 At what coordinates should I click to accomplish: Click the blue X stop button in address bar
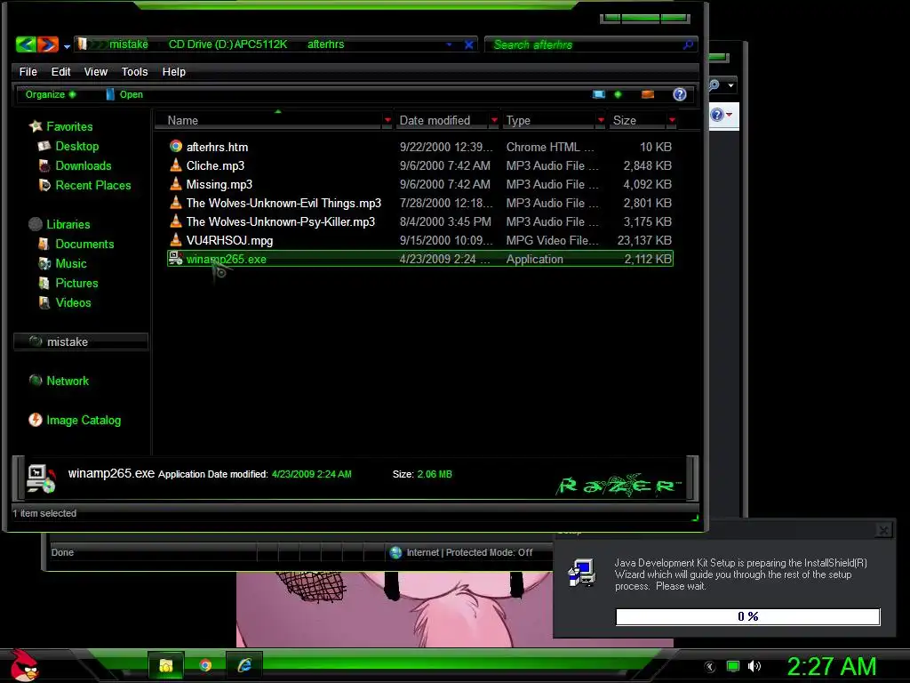click(469, 44)
